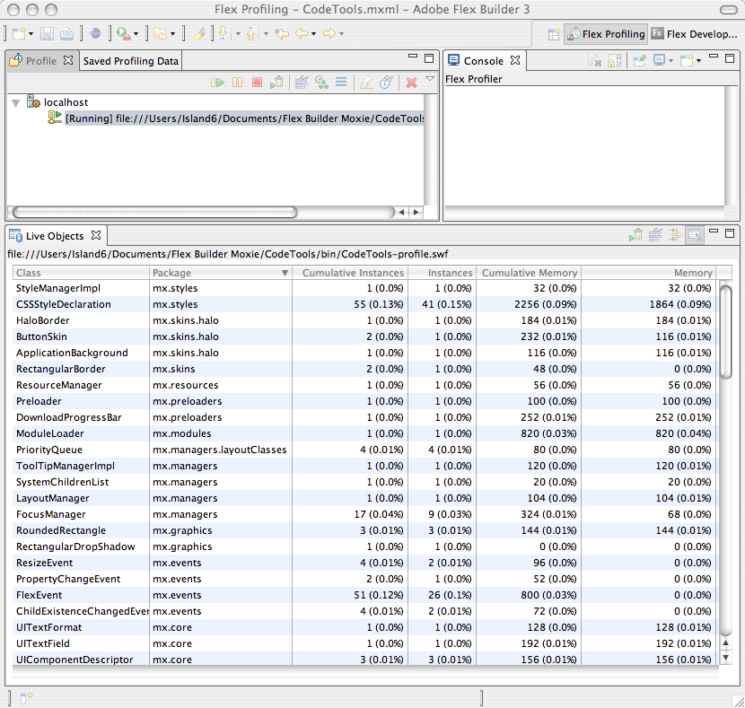The height and width of the screenshot is (708, 745).
Task: Run Garbage Collector in Live Objects toolbar
Action: coord(635,234)
